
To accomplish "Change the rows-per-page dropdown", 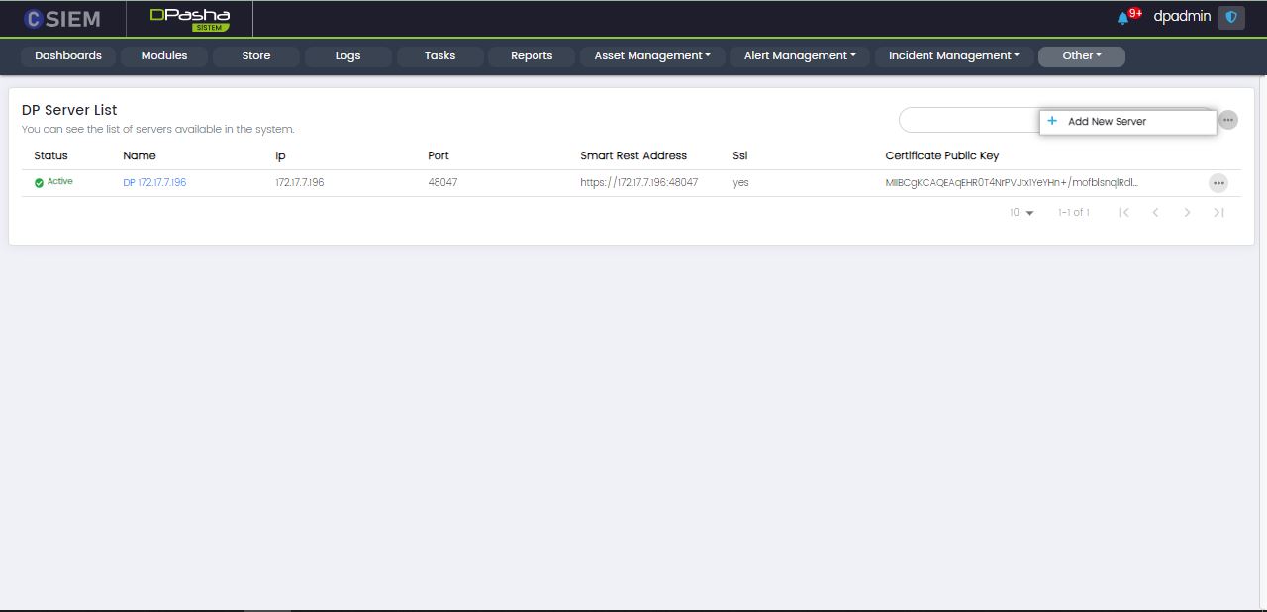I will (x=1022, y=213).
